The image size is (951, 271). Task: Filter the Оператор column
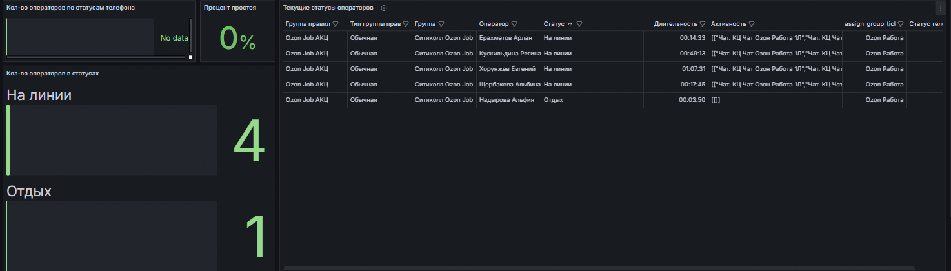coord(514,24)
